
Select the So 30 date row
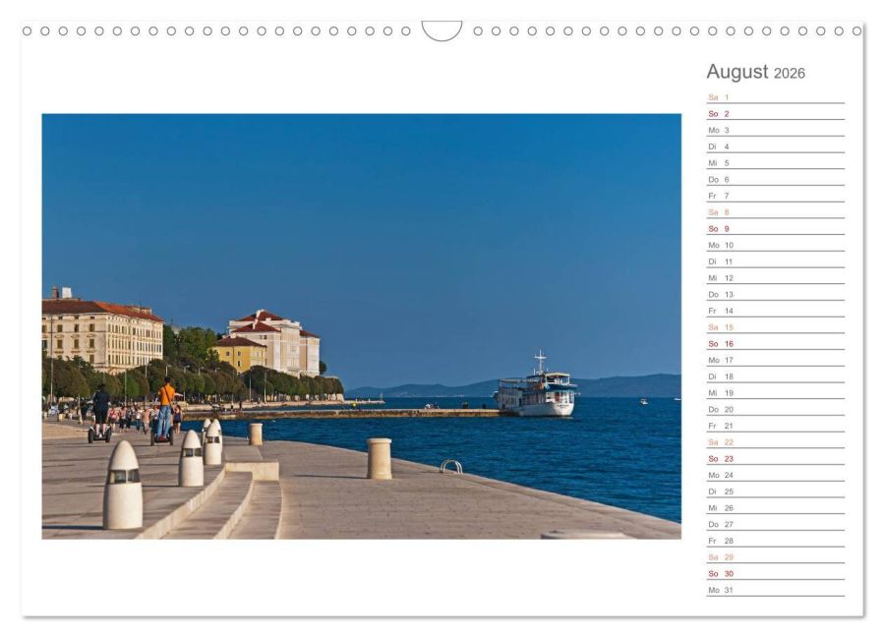click(x=775, y=574)
